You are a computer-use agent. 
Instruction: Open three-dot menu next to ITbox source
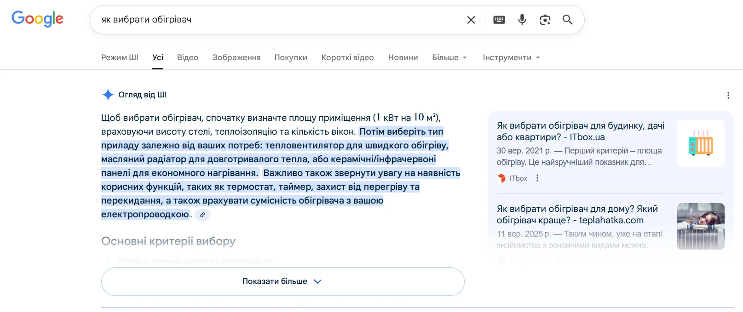click(537, 178)
